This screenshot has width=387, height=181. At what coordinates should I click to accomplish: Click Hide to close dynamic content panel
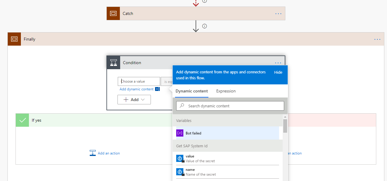[x=278, y=72]
